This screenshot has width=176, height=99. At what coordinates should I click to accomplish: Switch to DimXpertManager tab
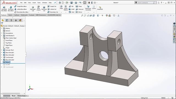16,20
